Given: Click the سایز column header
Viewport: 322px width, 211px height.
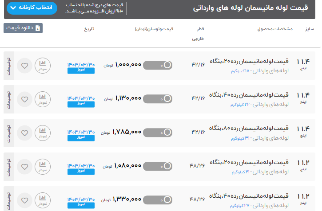Looking at the screenshot, I should tap(310, 29).
